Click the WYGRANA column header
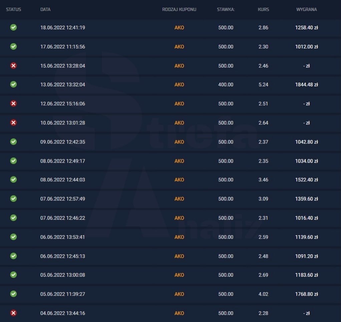 [x=306, y=9]
